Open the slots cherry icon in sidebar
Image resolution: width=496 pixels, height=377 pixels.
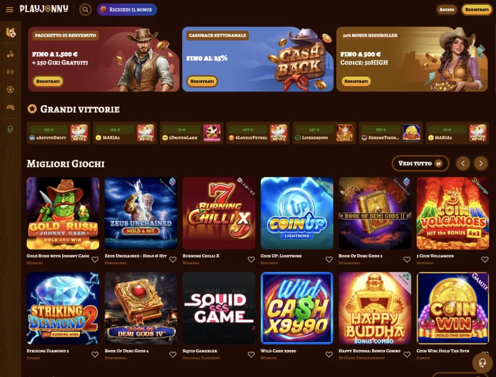click(x=11, y=54)
